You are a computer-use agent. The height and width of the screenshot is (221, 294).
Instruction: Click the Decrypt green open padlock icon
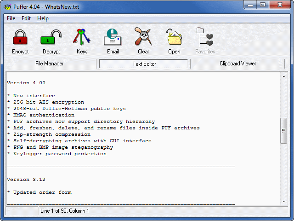tap(51, 37)
